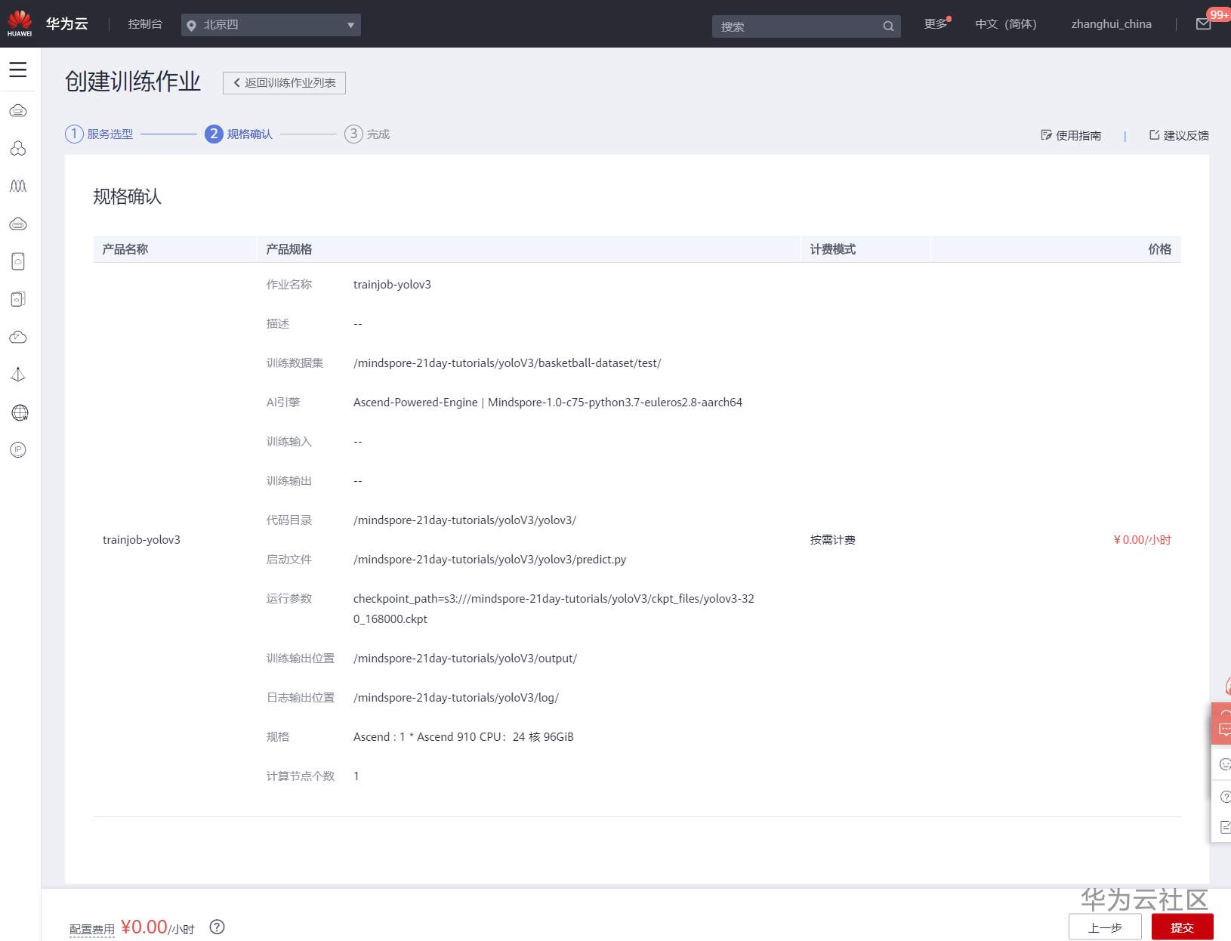1231x941 pixels.
Task: Open the waveform-shaped sidebar icon
Action: (x=18, y=186)
